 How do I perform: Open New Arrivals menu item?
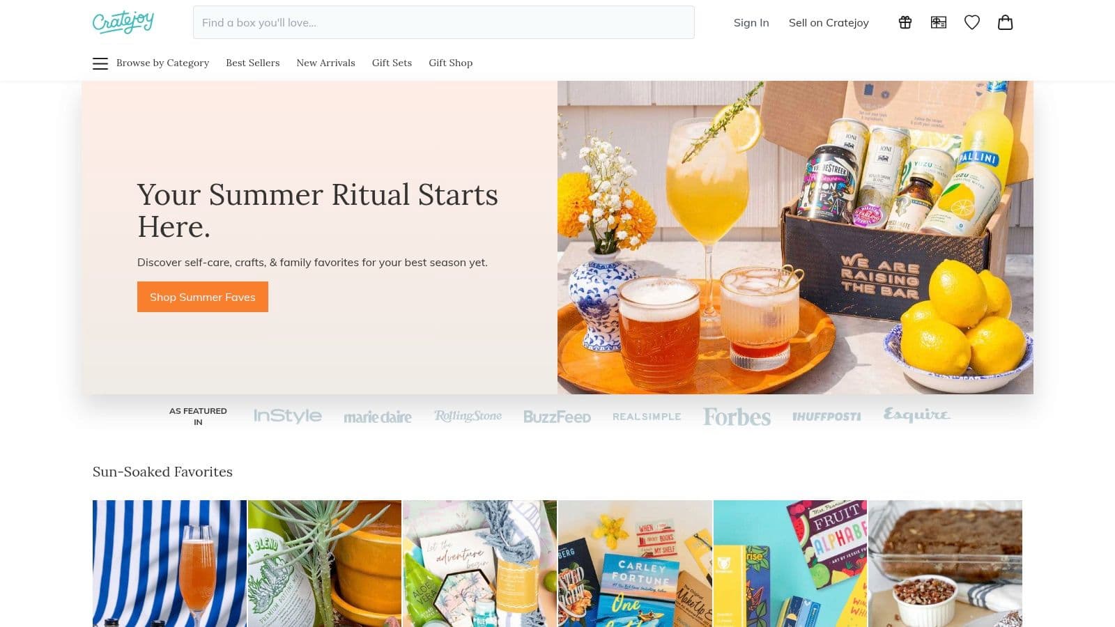pos(325,63)
